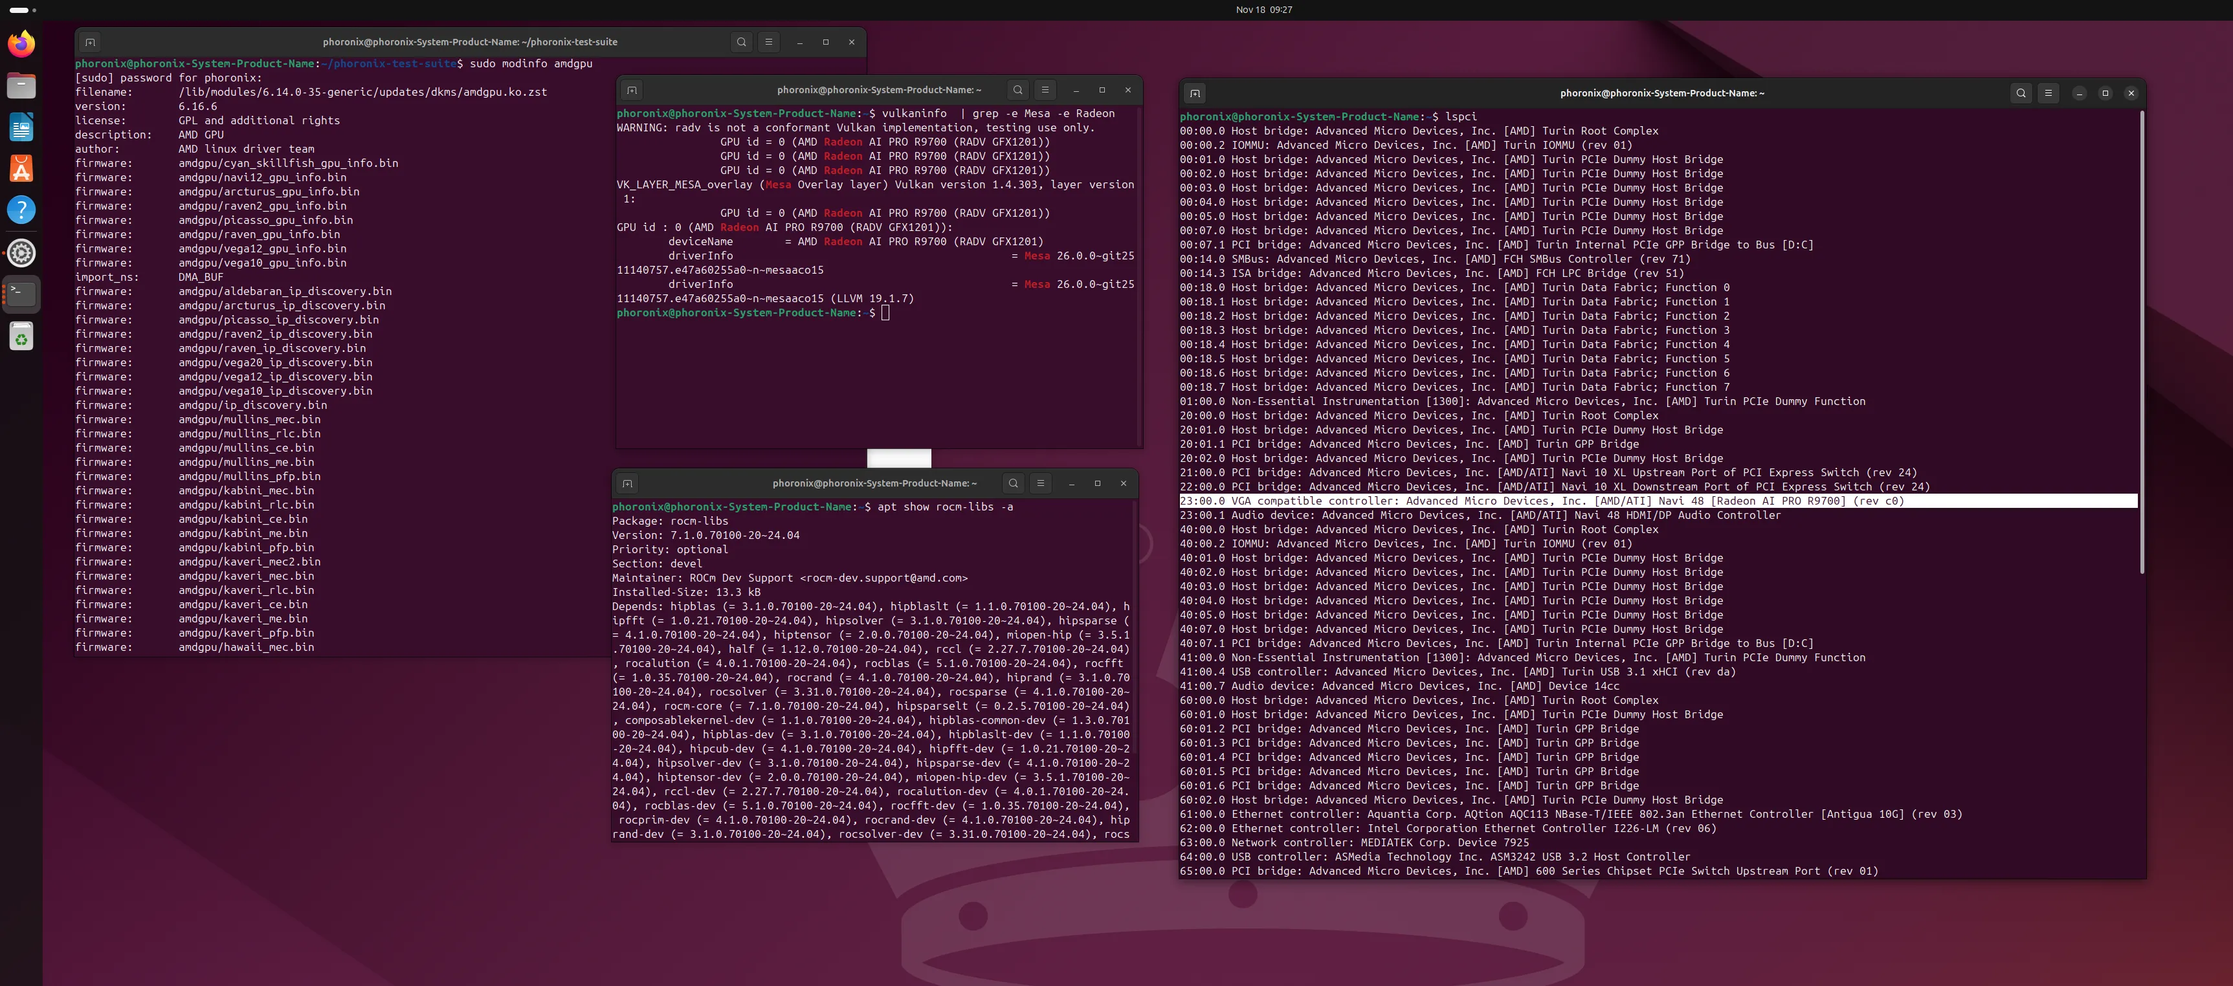Open Settings gear in dock
The width and height of the screenshot is (2233, 986).
point(21,253)
